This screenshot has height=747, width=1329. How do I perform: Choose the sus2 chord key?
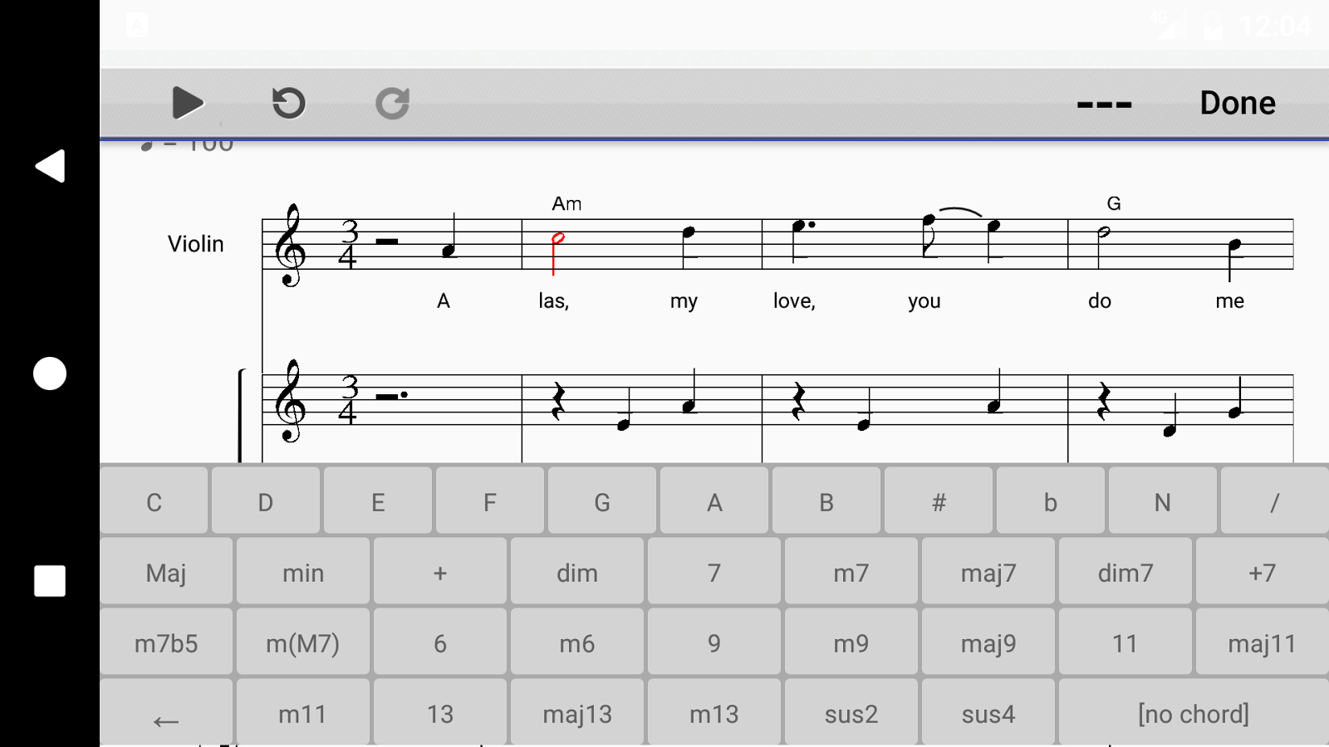[x=851, y=712]
